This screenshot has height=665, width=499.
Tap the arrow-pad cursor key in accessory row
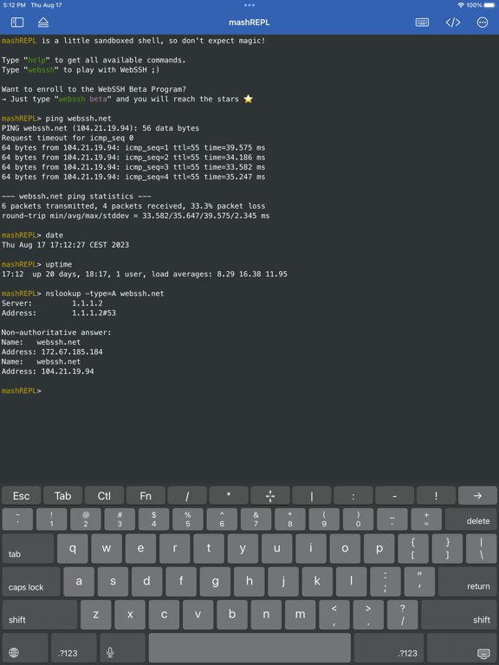[270, 495]
